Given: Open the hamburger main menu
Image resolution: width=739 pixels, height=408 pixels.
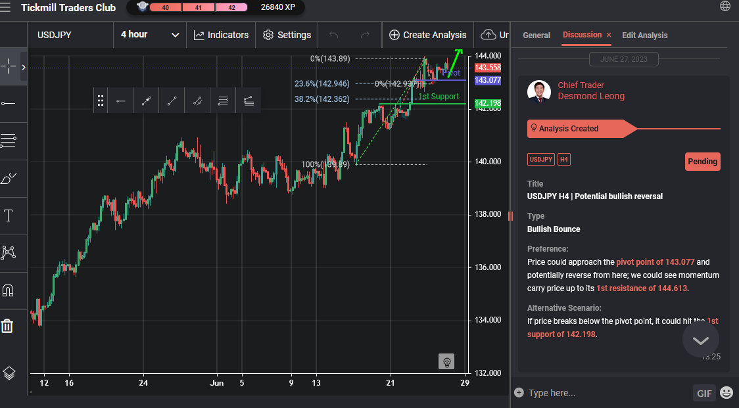Looking at the screenshot, I should pyautogui.click(x=6, y=7).
